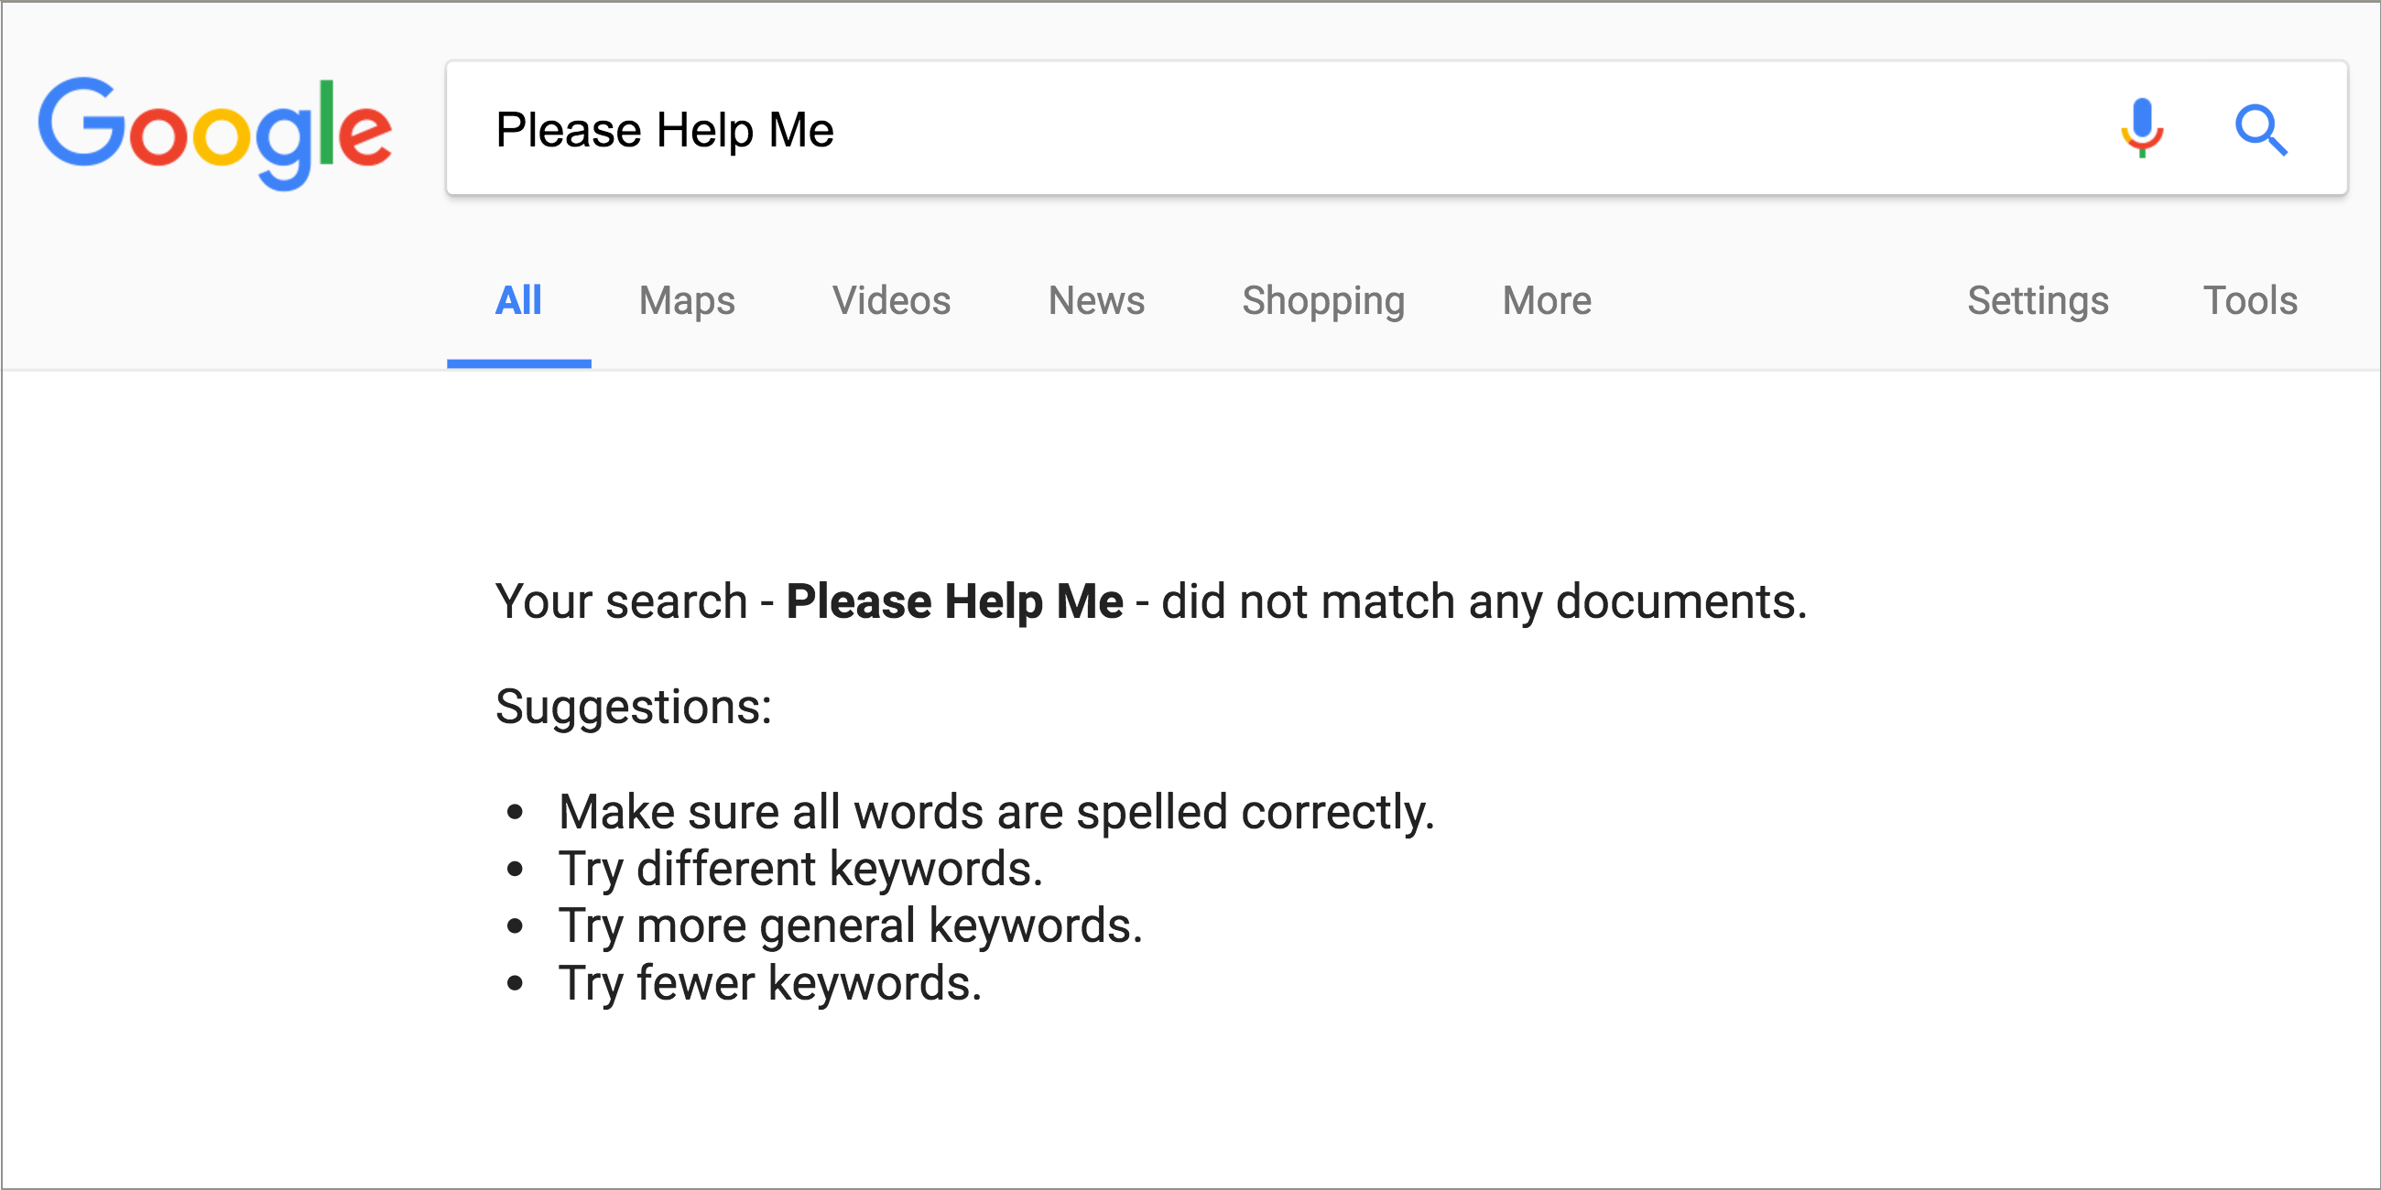2381x1190 pixels.
Task: Click the 'Suggestions:' heading
Action: tap(633, 707)
